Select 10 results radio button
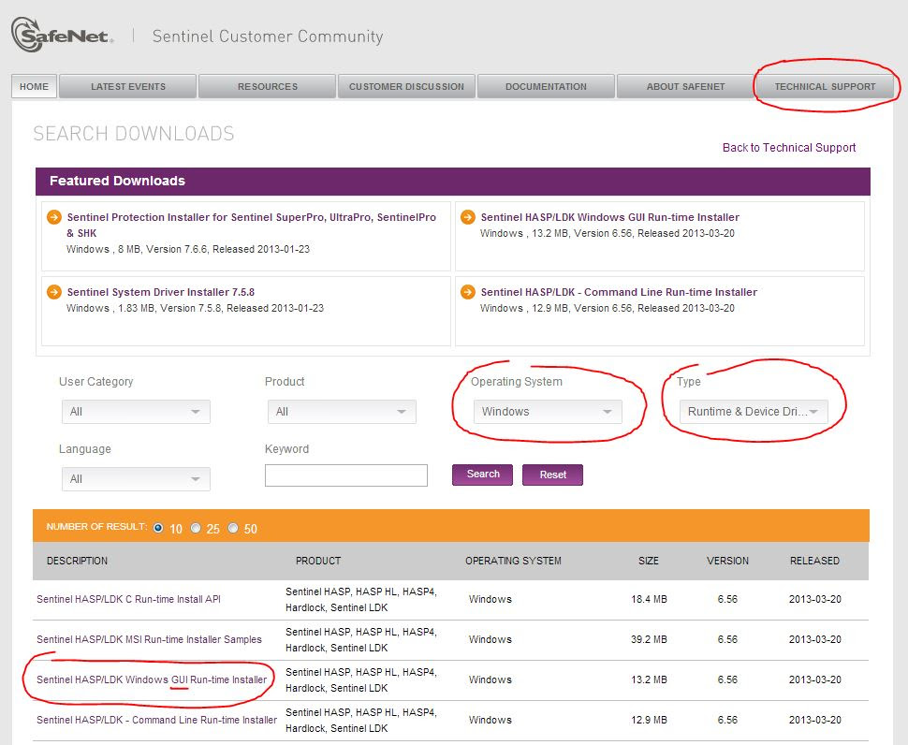 (158, 528)
